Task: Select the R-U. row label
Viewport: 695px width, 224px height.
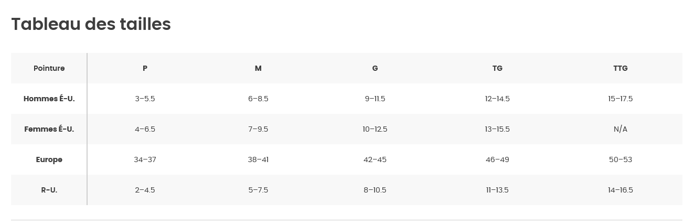Action: (49, 190)
